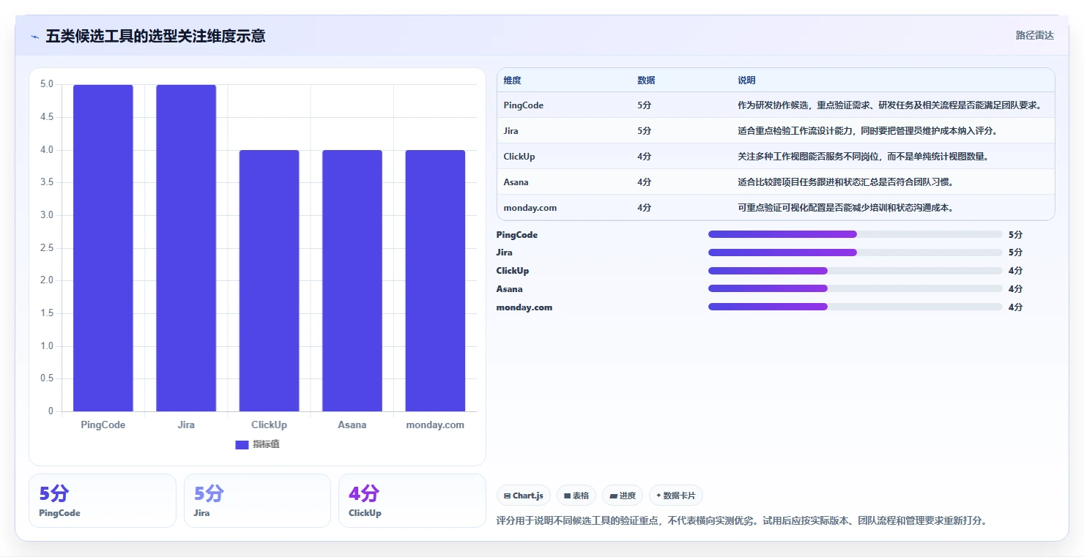Click the monday.com x-axis label

coord(435,425)
